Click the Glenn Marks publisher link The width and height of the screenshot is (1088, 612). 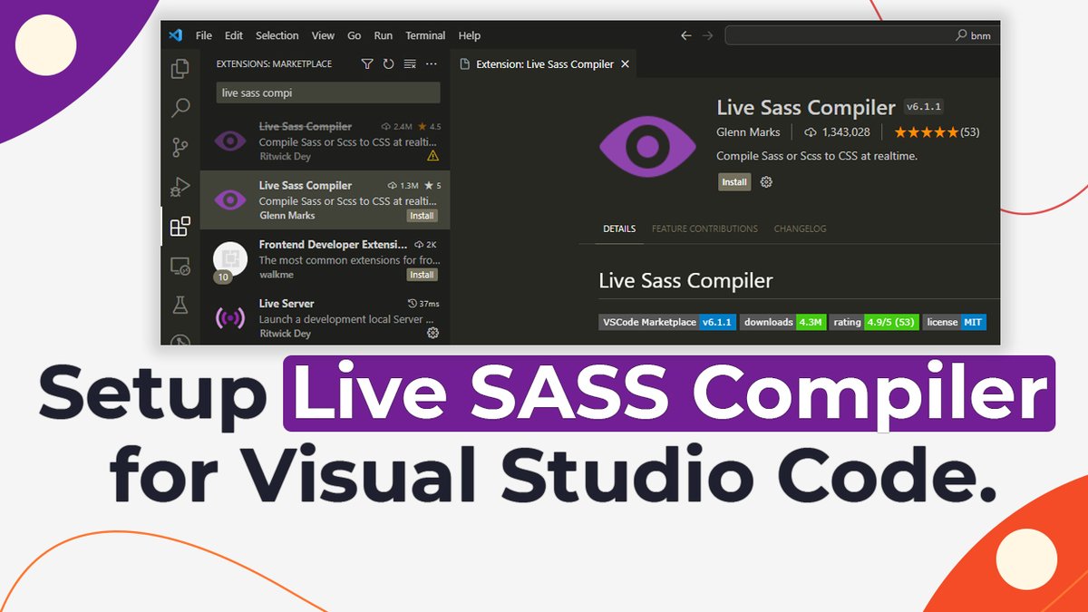tap(748, 132)
